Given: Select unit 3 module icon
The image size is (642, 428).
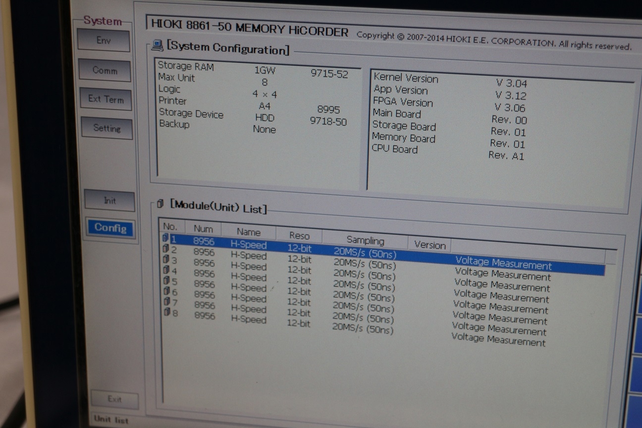Looking at the screenshot, I should [x=166, y=260].
